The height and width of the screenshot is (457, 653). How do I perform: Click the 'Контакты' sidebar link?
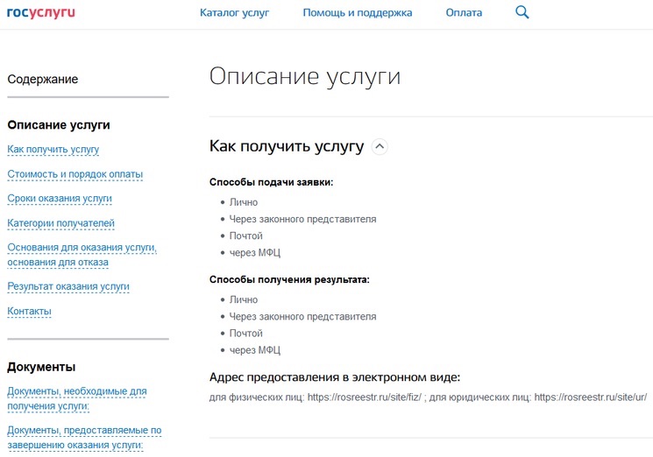[29, 311]
